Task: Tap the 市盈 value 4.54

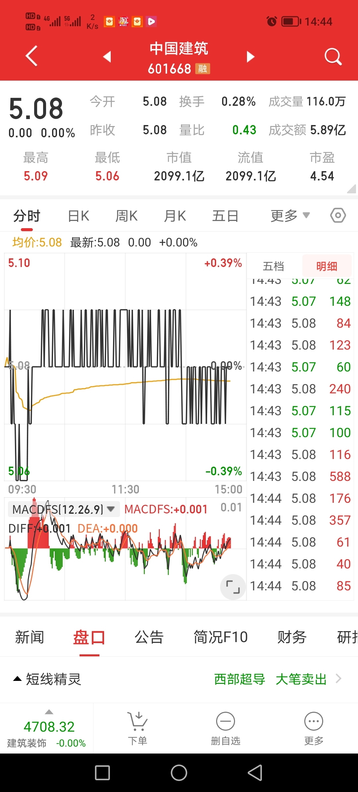Action: click(x=322, y=176)
